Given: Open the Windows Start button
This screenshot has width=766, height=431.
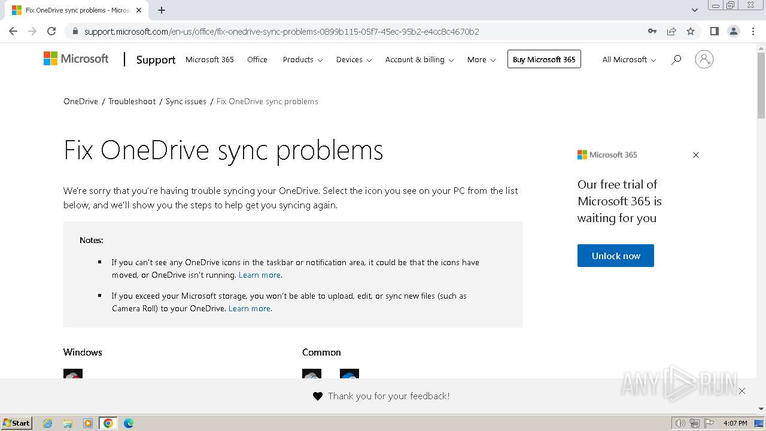Looking at the screenshot, I should 17,423.
